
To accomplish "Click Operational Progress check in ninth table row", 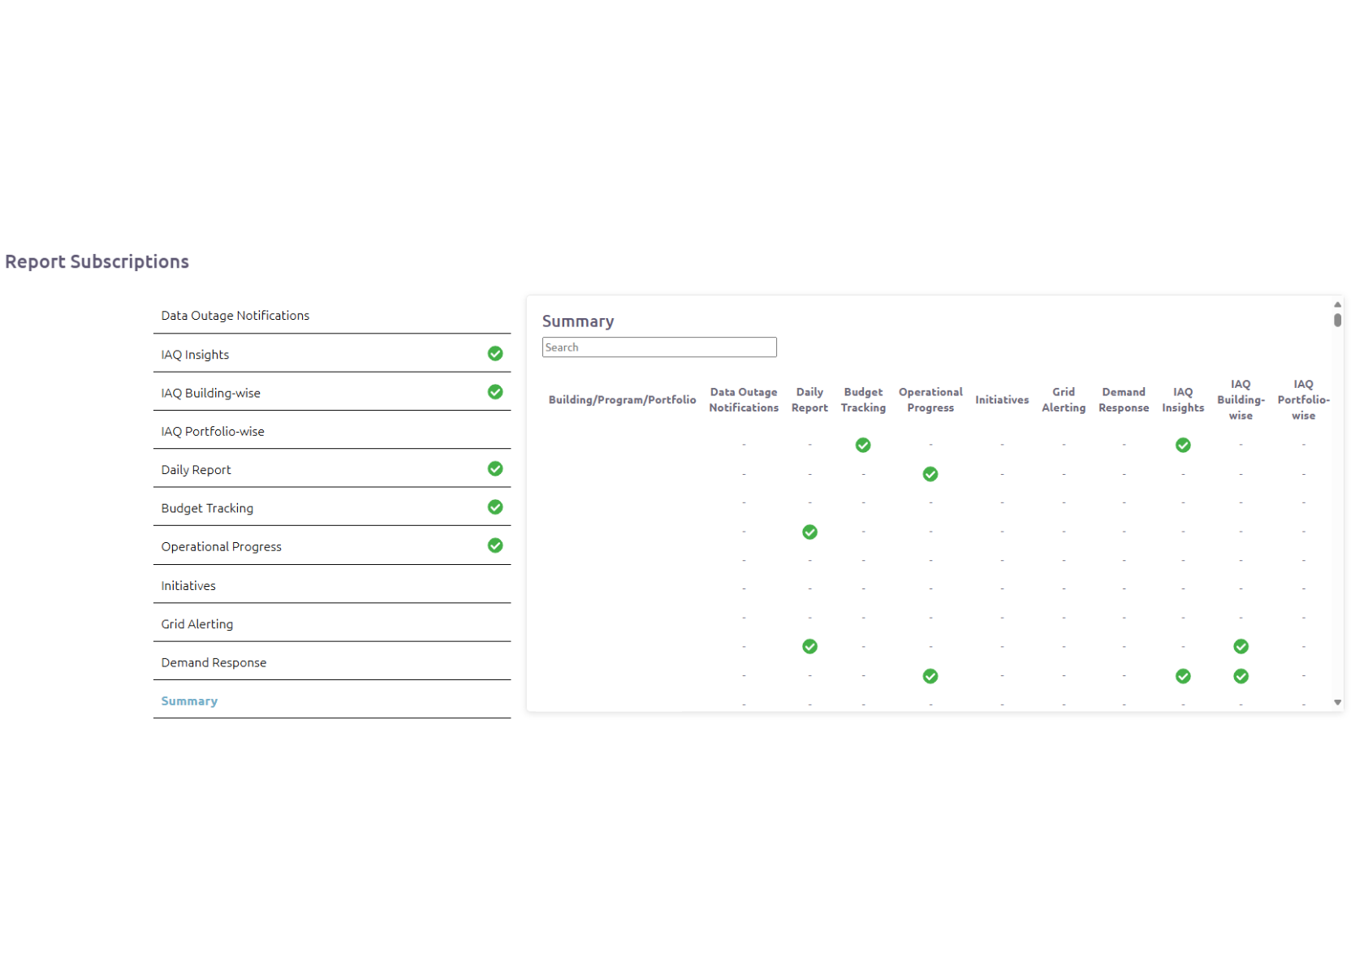I will coord(930,676).
